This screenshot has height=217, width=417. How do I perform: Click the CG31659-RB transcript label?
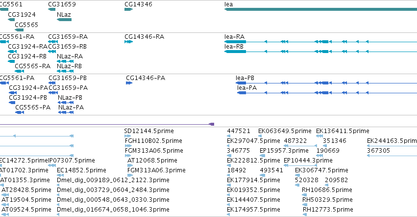pos(67,46)
